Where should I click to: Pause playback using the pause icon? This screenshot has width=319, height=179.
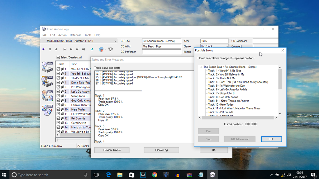(50, 49)
